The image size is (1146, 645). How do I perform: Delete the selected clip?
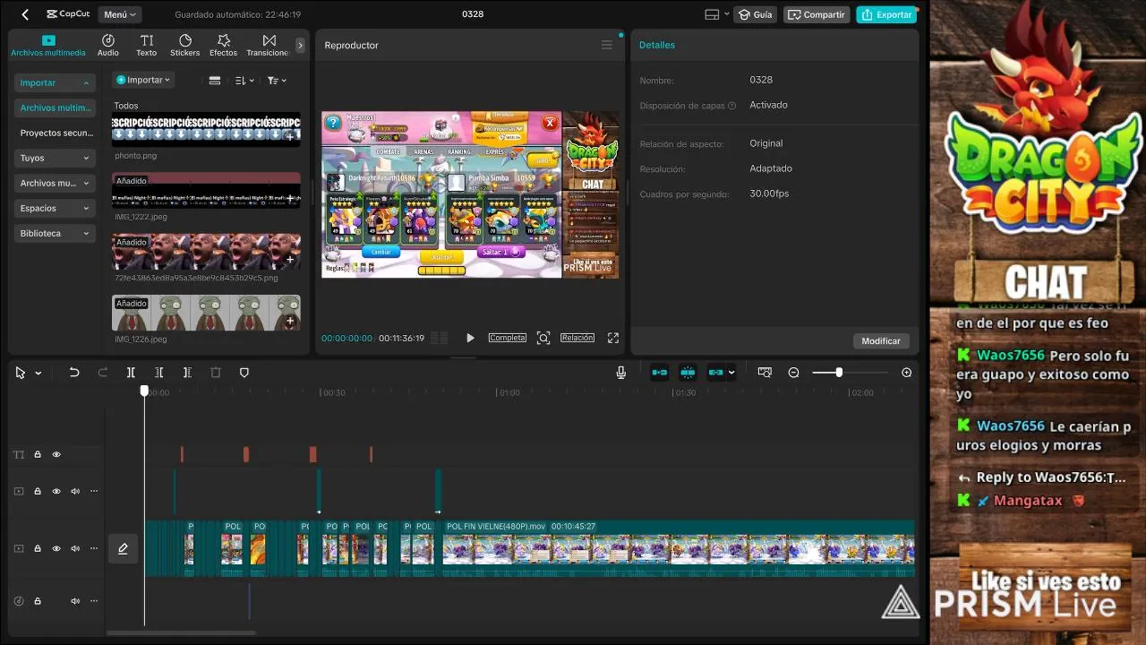(216, 373)
